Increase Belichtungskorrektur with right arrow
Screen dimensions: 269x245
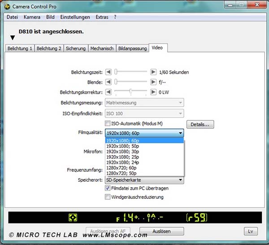(x=153, y=92)
